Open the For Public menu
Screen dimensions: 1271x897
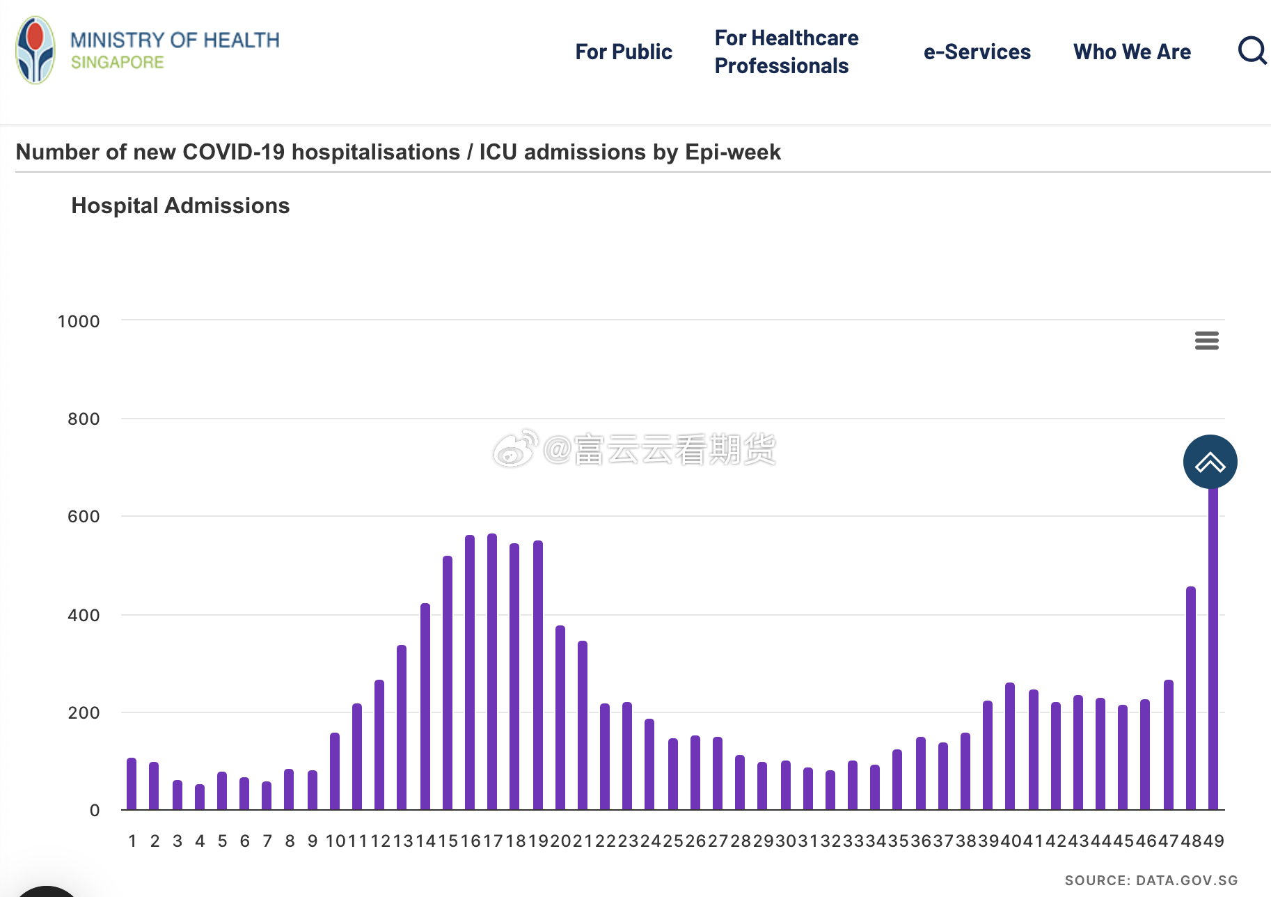[x=624, y=52]
